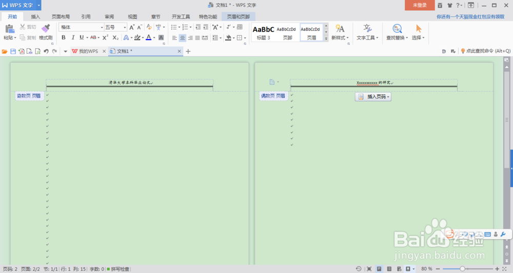513x273 pixels.
Task: Toggle italic formatting
Action: pyautogui.click(x=73, y=37)
